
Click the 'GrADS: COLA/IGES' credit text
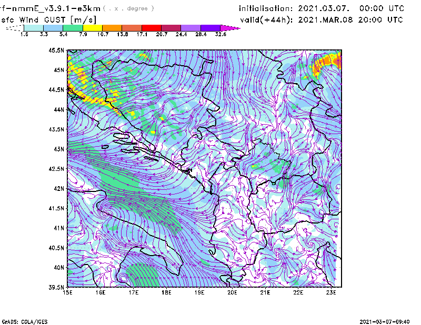click(25, 322)
